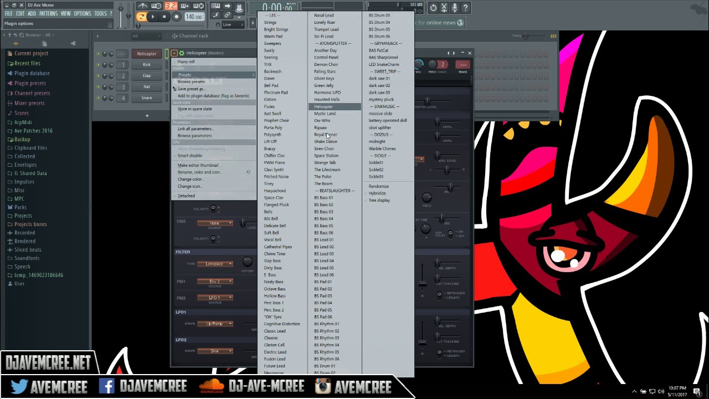Click the Stop transport button
This screenshot has height=399, width=709.
pos(164,17)
